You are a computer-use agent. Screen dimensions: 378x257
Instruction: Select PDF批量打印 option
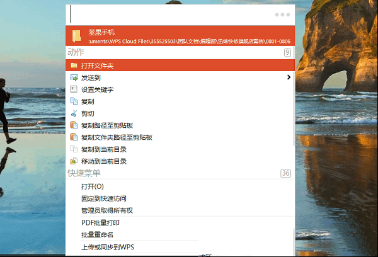coord(100,223)
